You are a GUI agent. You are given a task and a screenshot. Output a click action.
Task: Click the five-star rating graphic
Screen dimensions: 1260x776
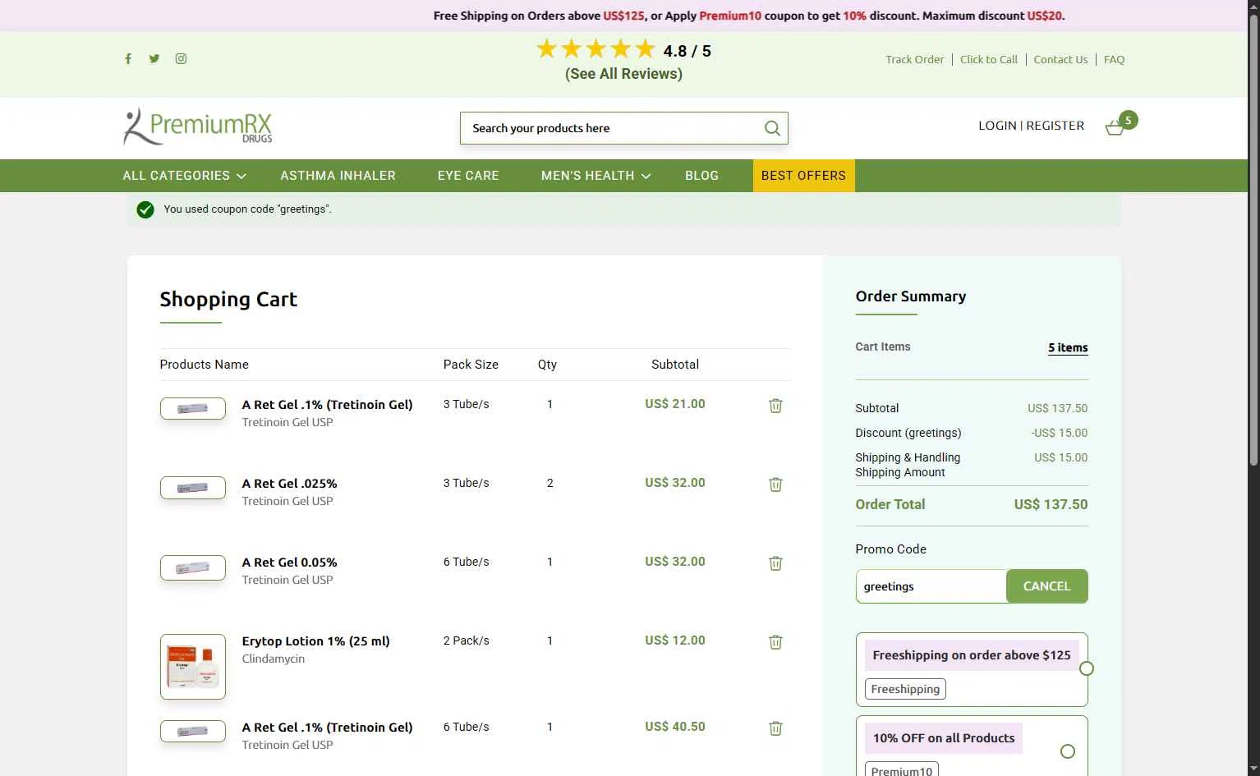tap(596, 49)
